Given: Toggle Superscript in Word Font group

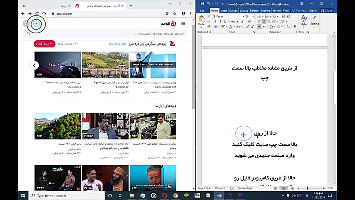Looking at the screenshot, I should coord(242,22).
